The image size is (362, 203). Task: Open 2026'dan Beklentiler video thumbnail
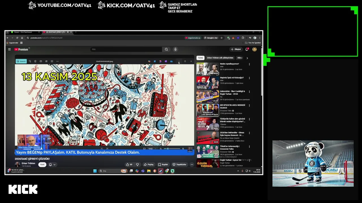point(208,138)
